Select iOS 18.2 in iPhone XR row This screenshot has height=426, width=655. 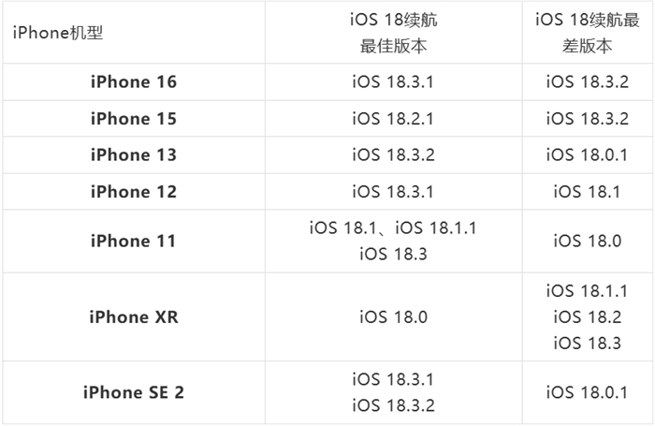(x=588, y=316)
